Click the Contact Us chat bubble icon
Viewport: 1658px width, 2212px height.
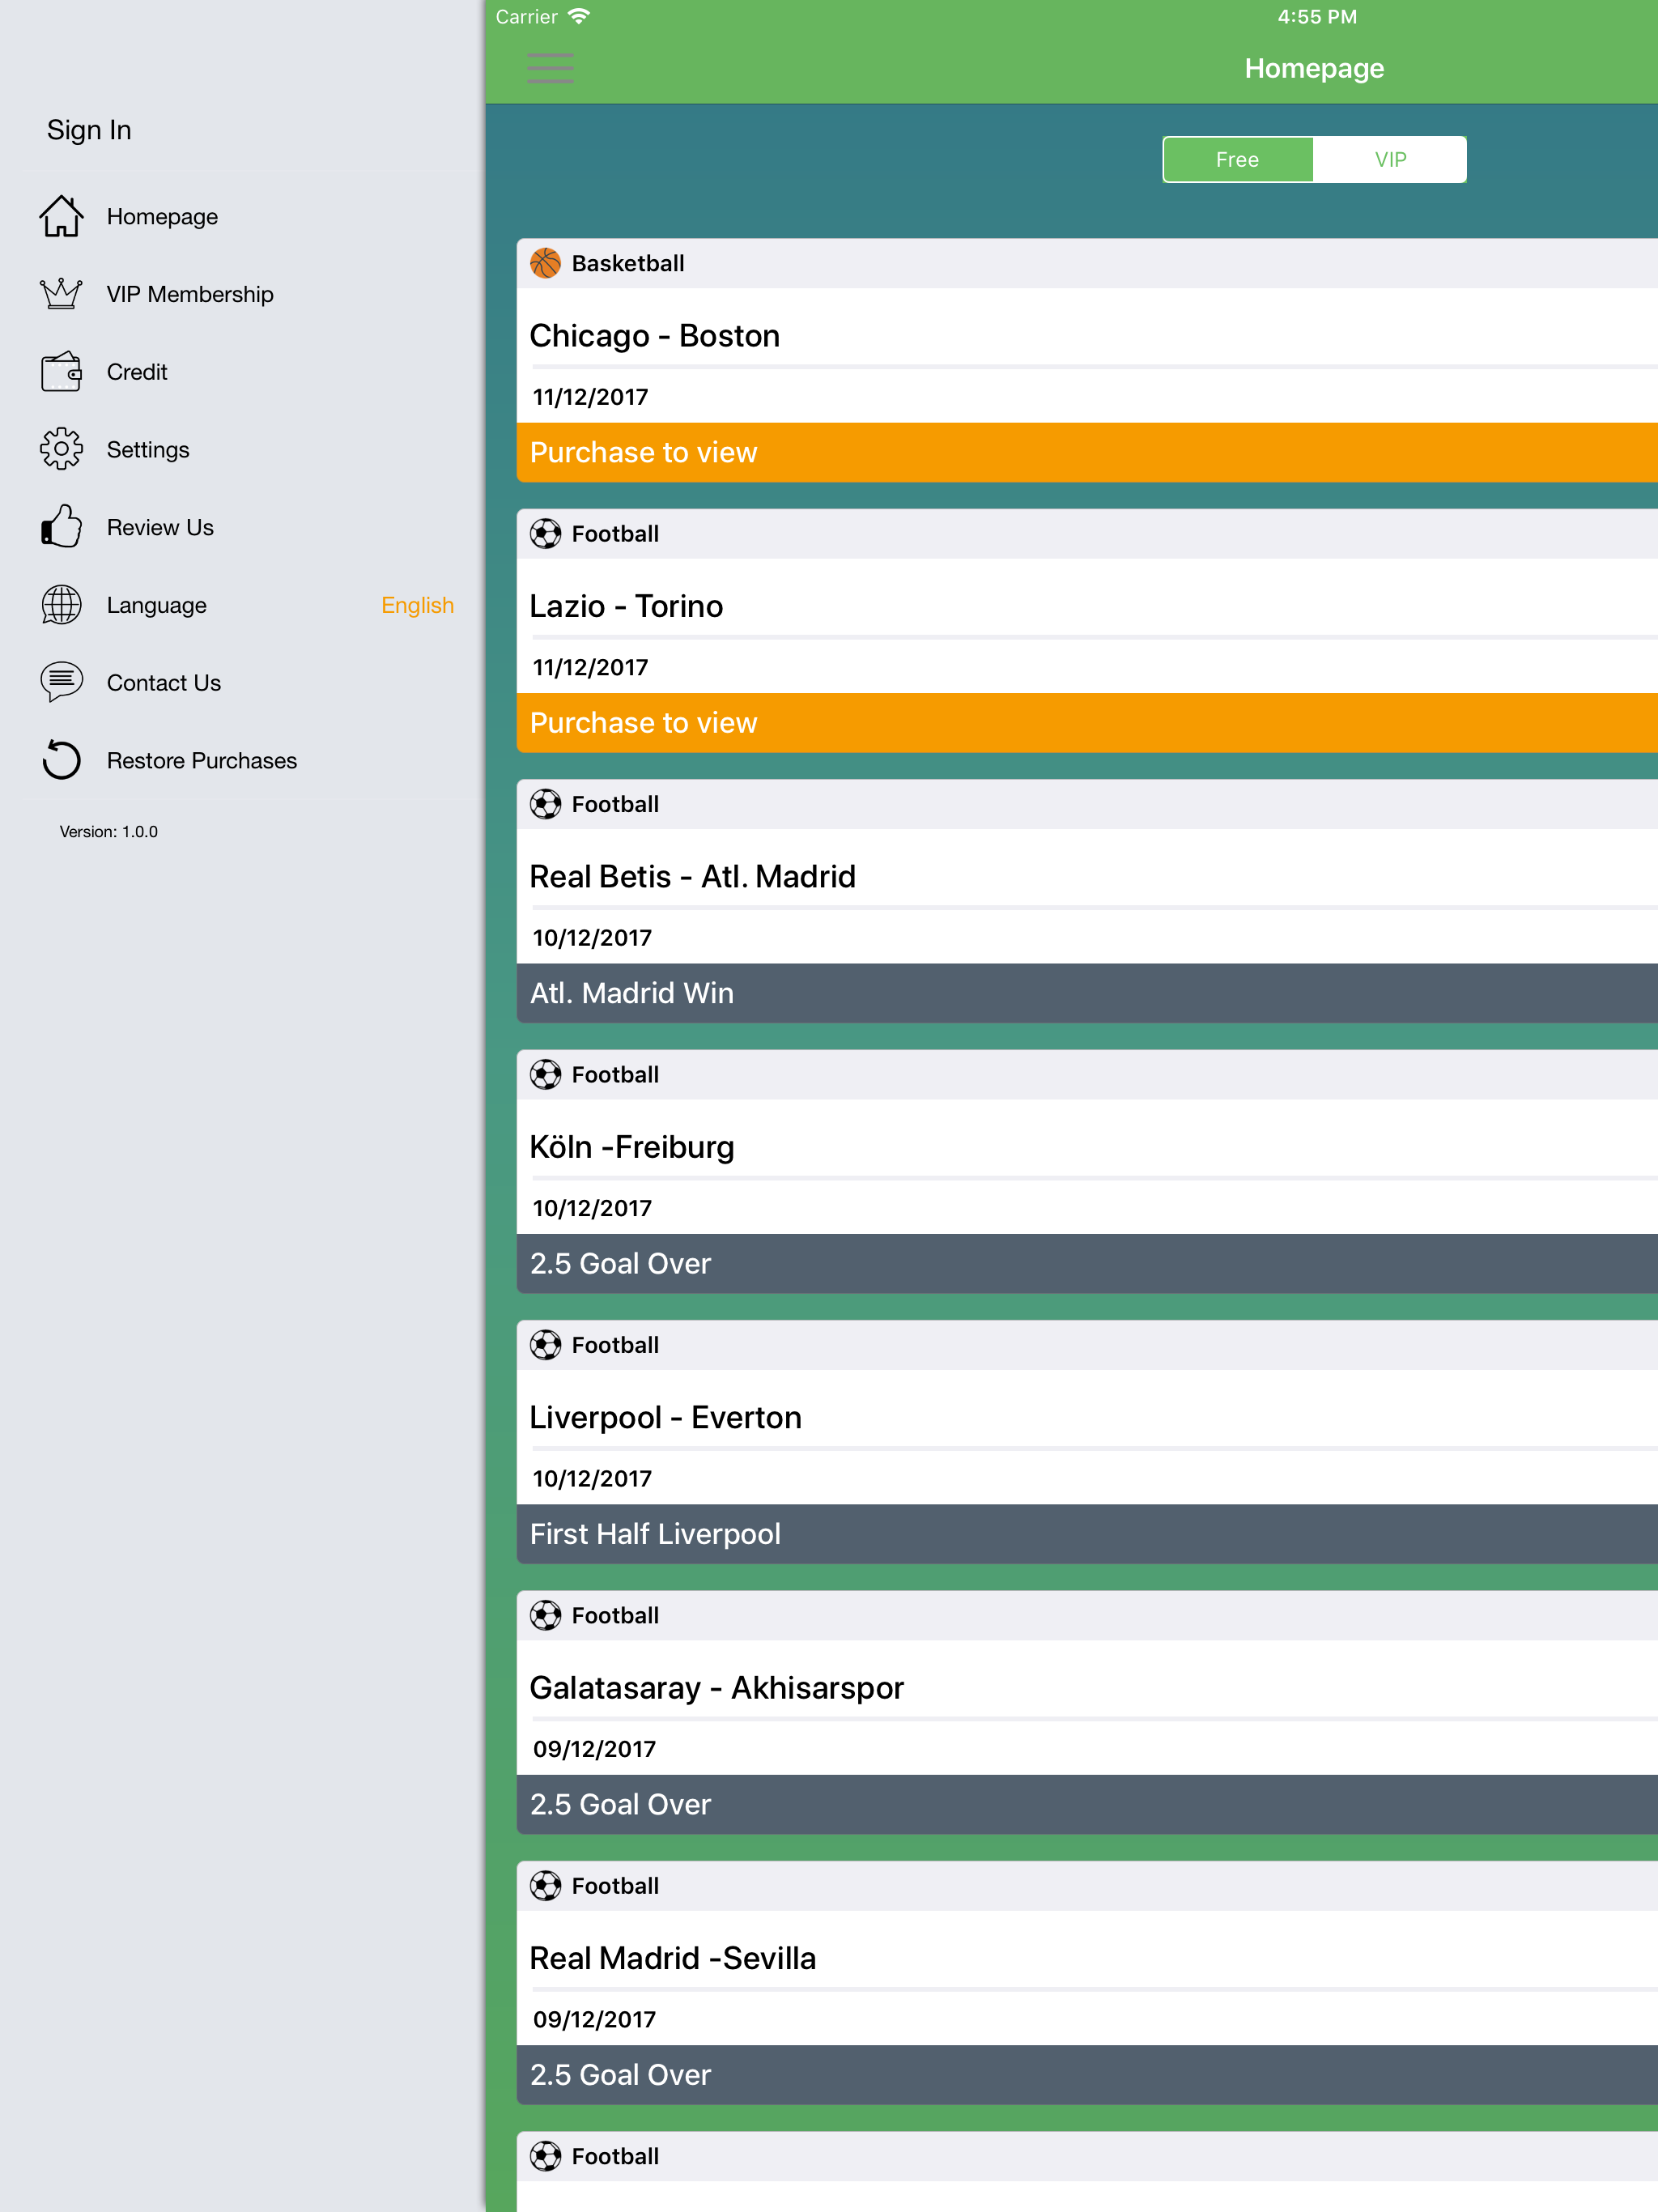61,682
